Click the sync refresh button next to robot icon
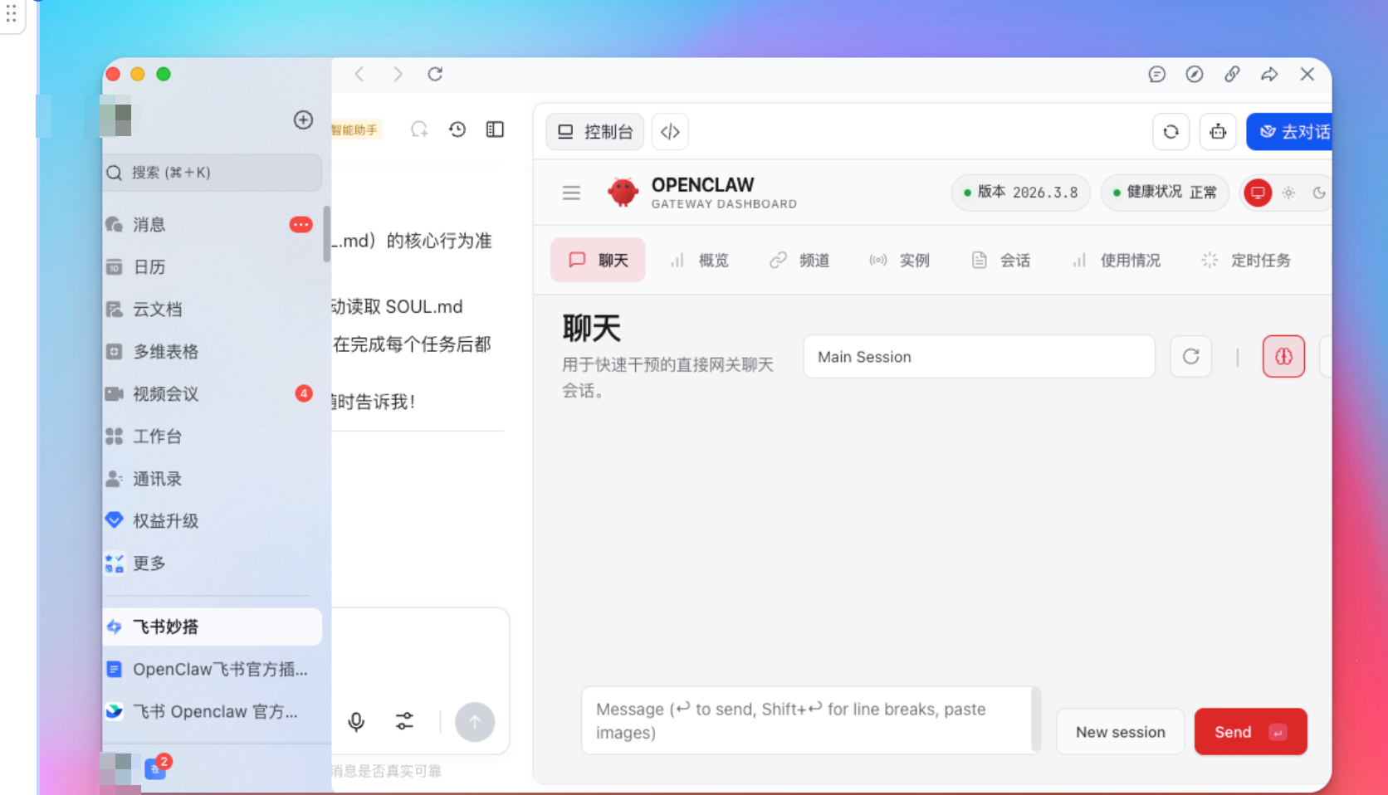The height and width of the screenshot is (795, 1388). (x=1171, y=132)
